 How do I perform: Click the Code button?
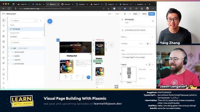pos(135,14)
